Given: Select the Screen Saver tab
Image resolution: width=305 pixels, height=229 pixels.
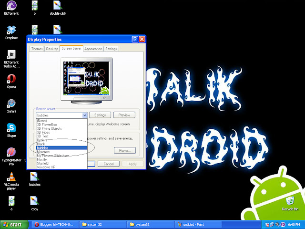Looking at the screenshot, I should tap(71, 48).
